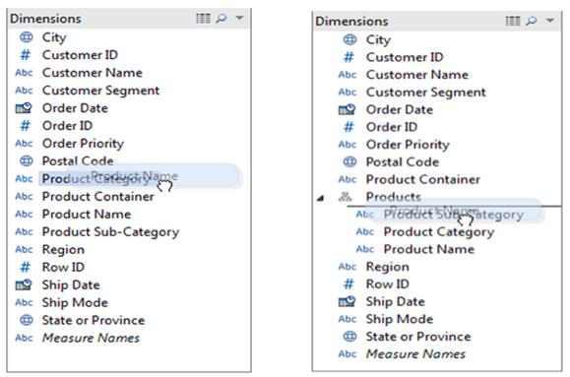Select the Products hierarchy label in right panel

pos(394,197)
